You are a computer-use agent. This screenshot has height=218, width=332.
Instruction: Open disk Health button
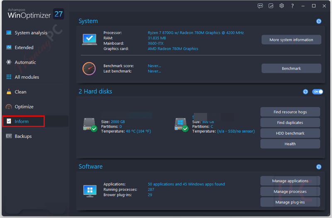[x=290, y=144]
